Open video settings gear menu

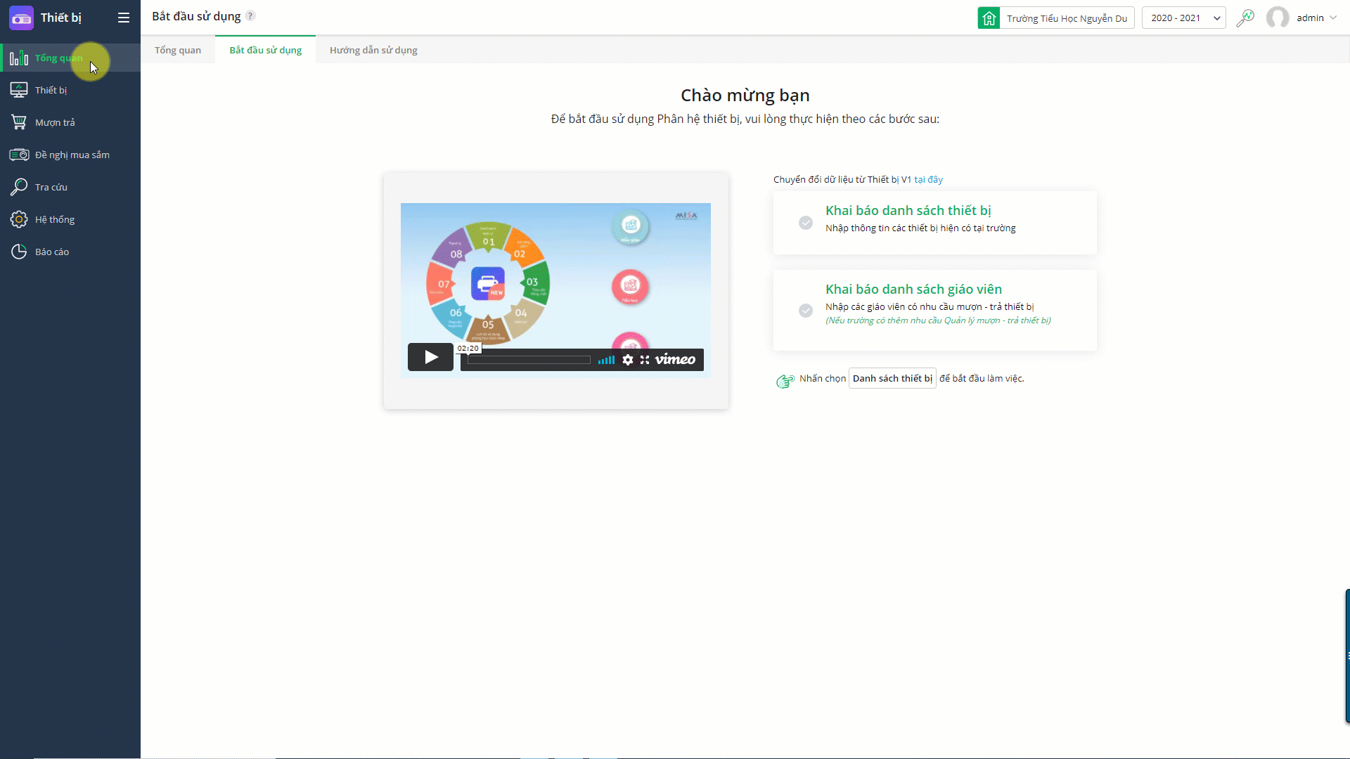pyautogui.click(x=628, y=360)
